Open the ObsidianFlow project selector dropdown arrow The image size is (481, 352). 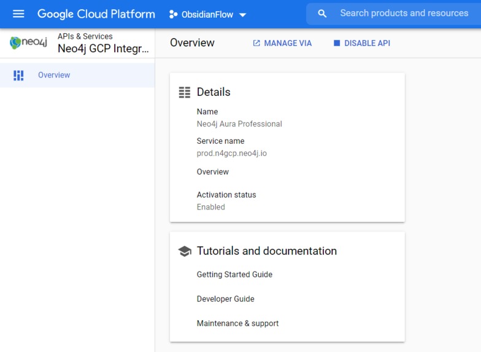tap(242, 15)
